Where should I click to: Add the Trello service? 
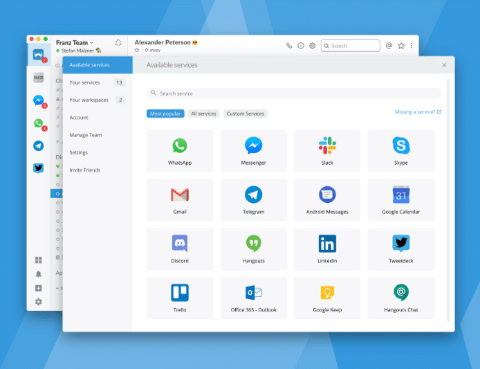[x=180, y=298]
